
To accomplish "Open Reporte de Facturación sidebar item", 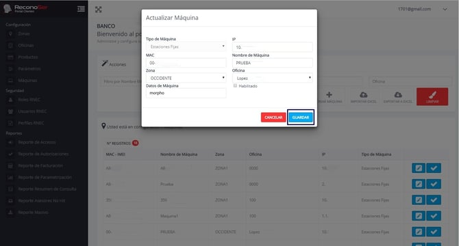I will click(40, 165).
